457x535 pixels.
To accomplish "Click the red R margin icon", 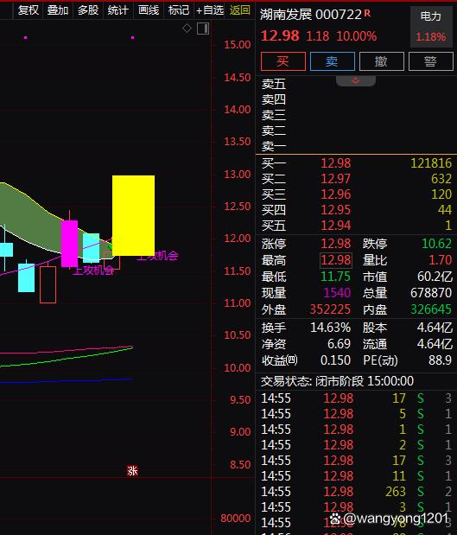I will [x=367, y=13].
